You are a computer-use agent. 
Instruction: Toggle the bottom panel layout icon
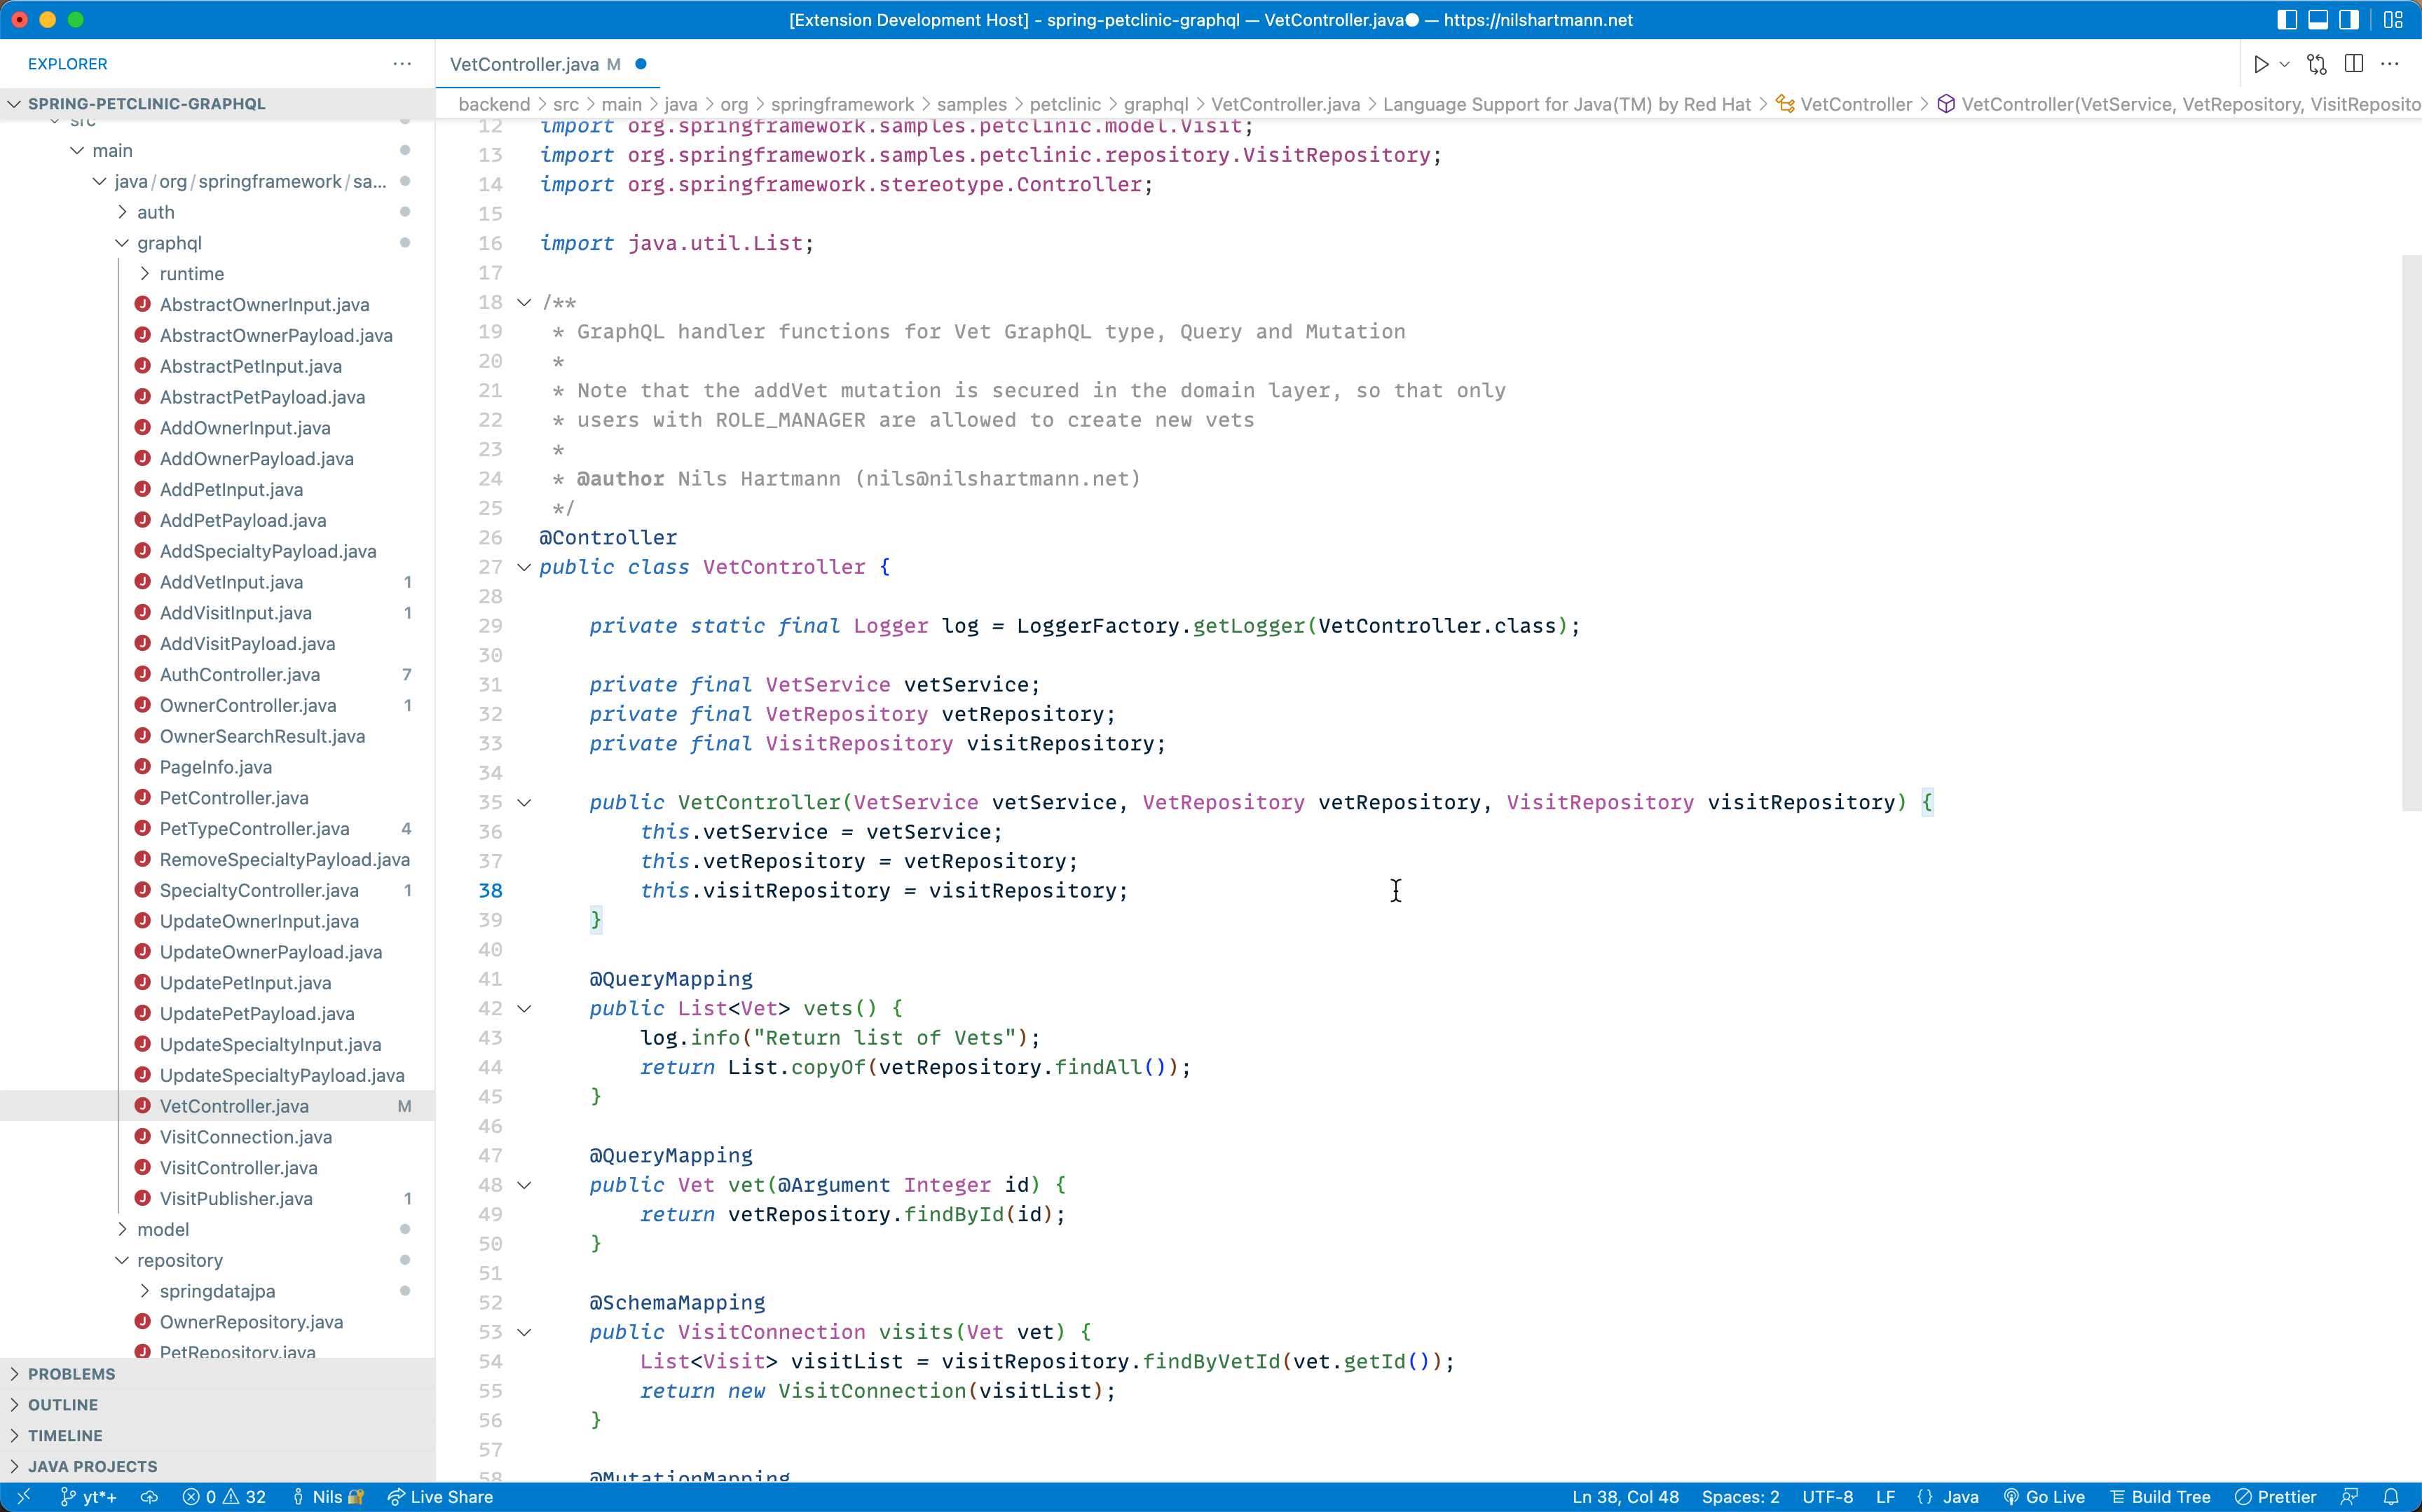2318,20
